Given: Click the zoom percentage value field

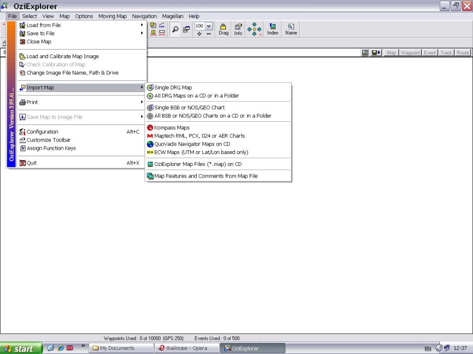Looking at the screenshot, I should tap(200, 26).
